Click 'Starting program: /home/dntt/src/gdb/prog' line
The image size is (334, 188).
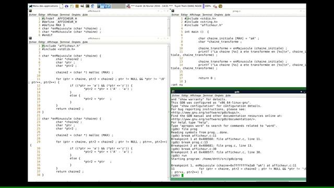(207, 159)
